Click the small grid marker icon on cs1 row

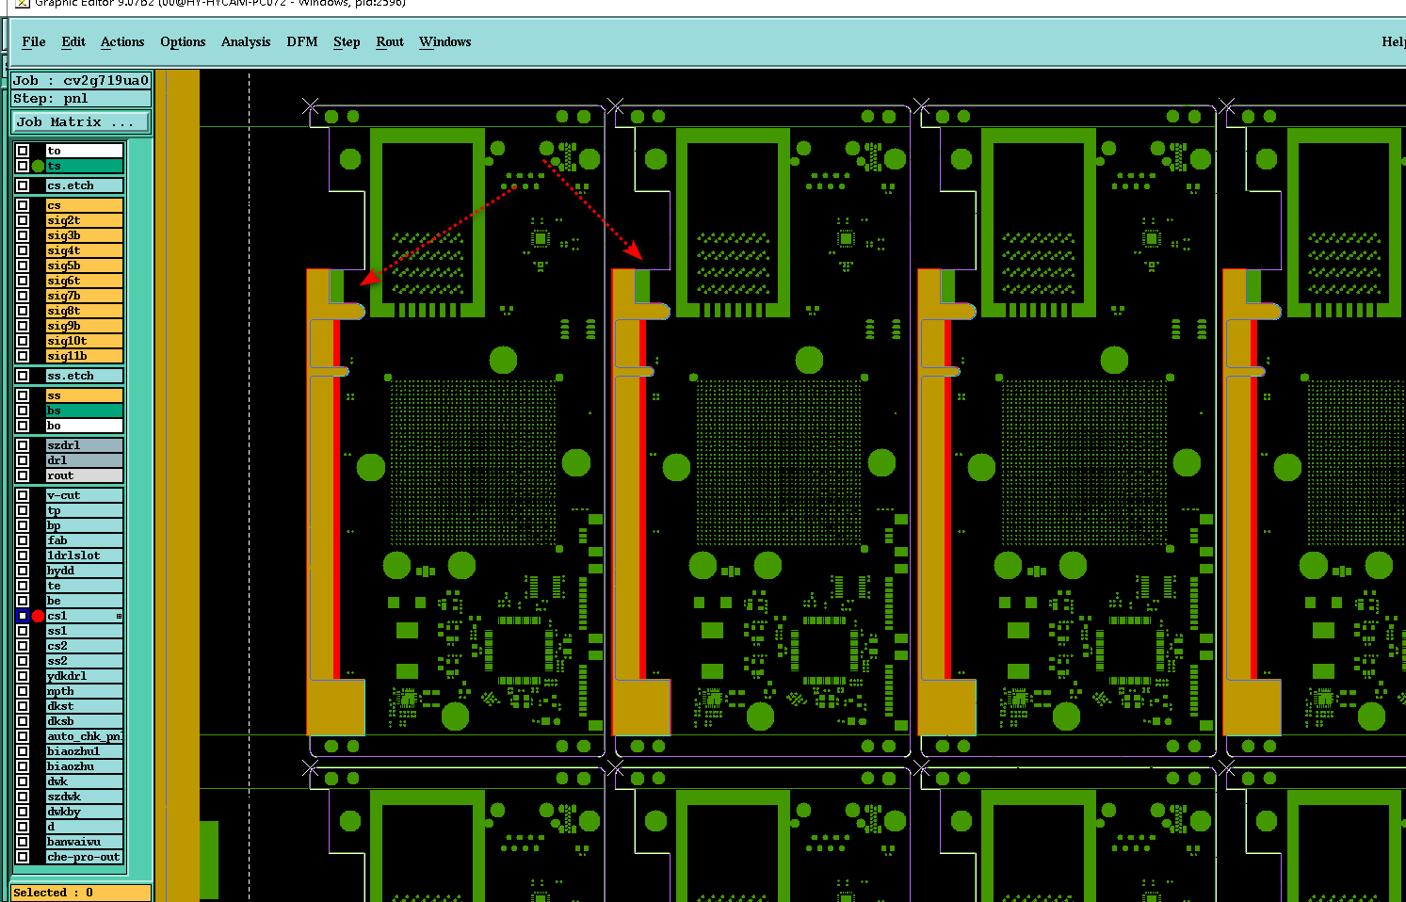click(x=119, y=616)
